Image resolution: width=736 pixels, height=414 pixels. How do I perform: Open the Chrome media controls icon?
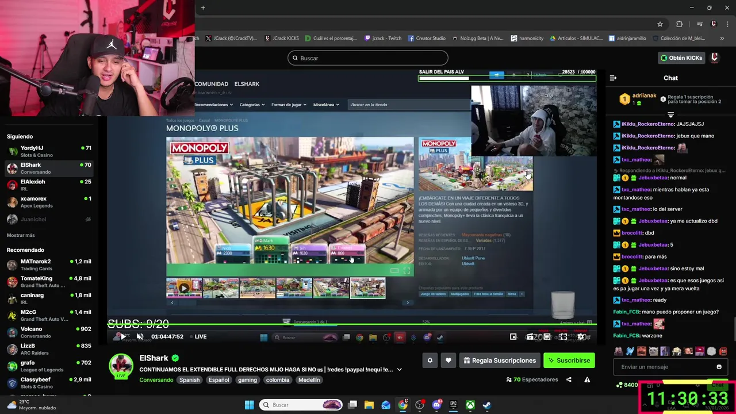(700, 24)
